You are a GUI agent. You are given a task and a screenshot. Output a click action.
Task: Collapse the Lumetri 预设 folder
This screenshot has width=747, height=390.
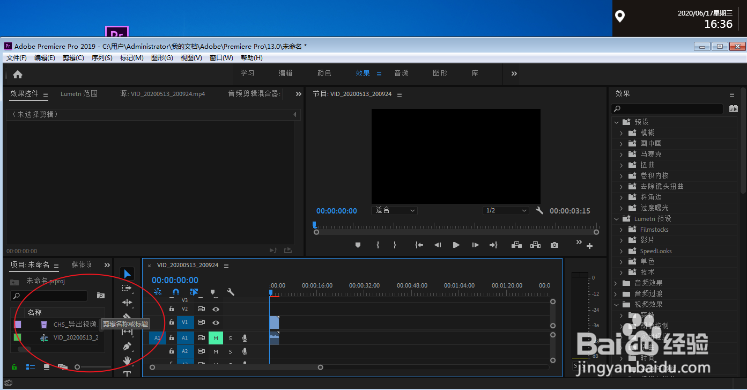pyautogui.click(x=617, y=219)
